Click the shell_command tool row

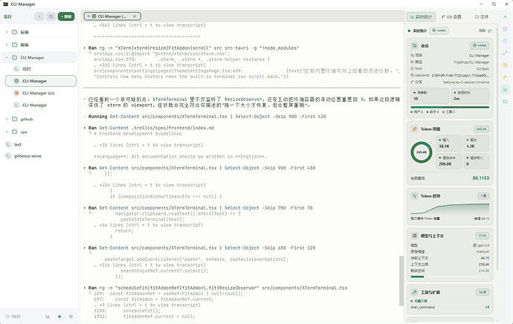coord(450,307)
